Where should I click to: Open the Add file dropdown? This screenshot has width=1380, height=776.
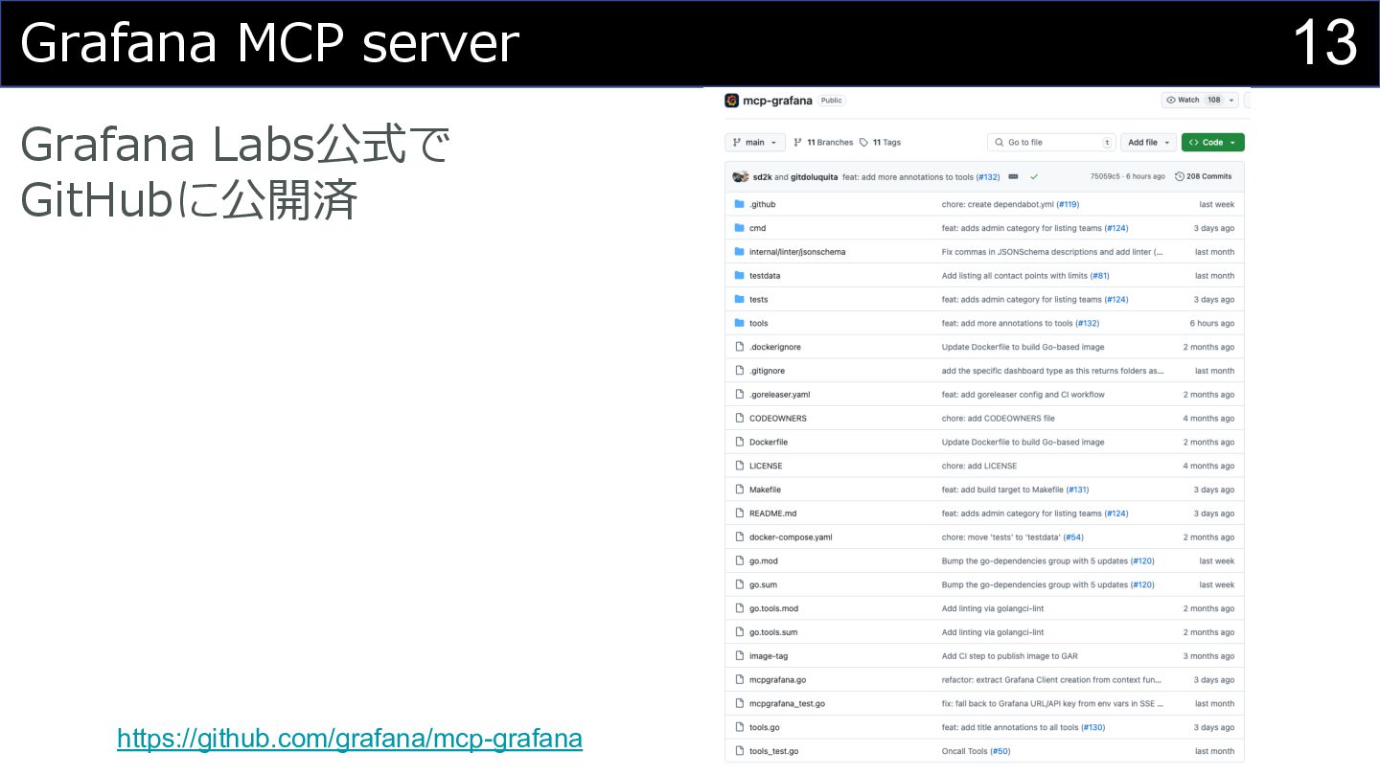[1148, 143]
